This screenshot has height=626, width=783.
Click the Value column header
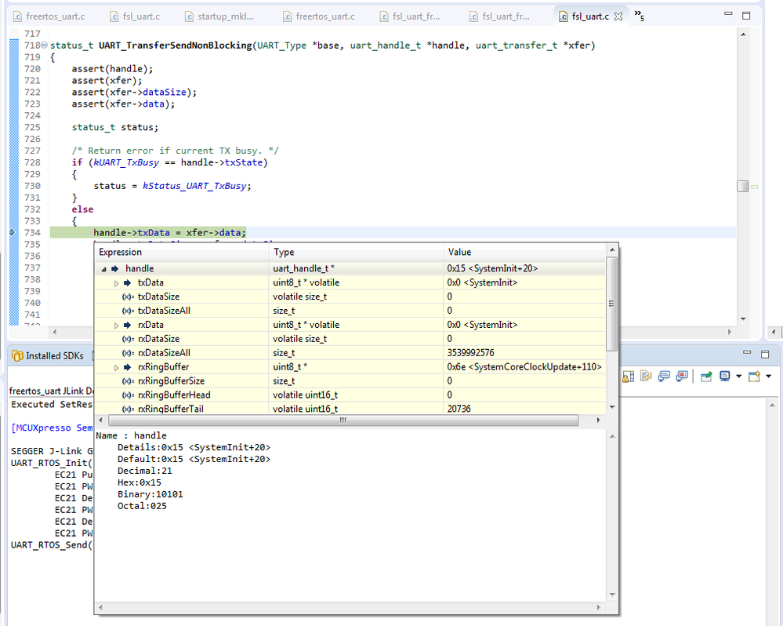pos(459,252)
